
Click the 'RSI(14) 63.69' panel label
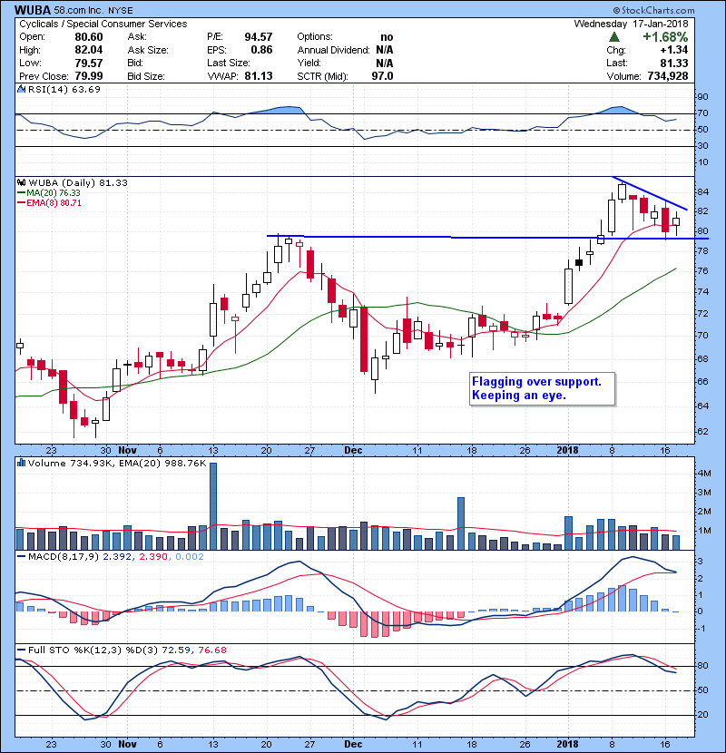coord(64,89)
